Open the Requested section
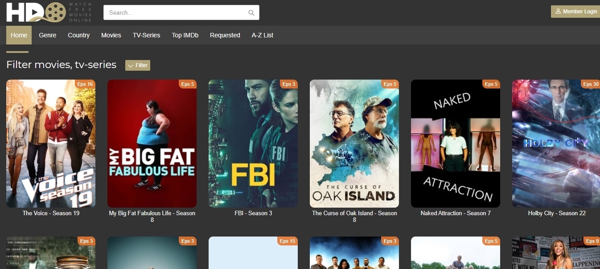The height and width of the screenshot is (269, 600). pos(225,35)
